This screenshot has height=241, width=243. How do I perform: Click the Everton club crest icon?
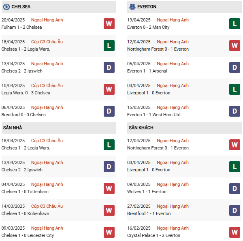tap(132, 7)
